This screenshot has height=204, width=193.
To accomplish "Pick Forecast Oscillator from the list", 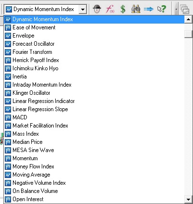I will (94, 44).
